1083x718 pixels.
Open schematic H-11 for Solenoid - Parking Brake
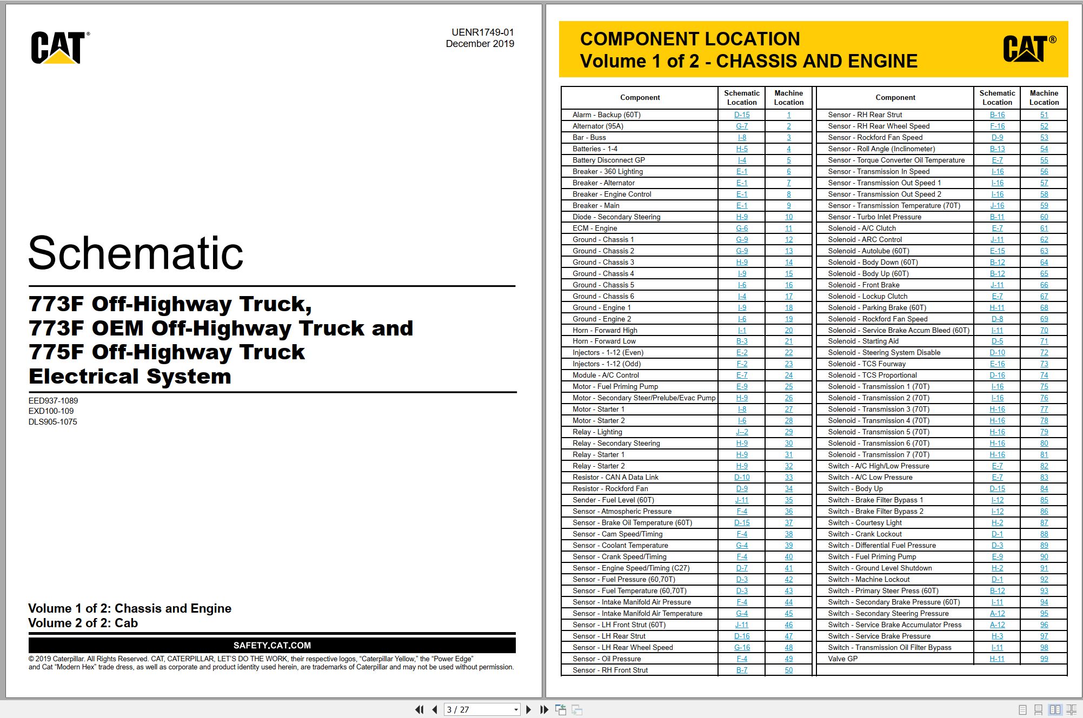[997, 308]
